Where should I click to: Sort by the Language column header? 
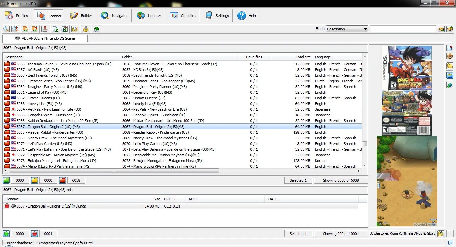pyautogui.click(x=337, y=57)
